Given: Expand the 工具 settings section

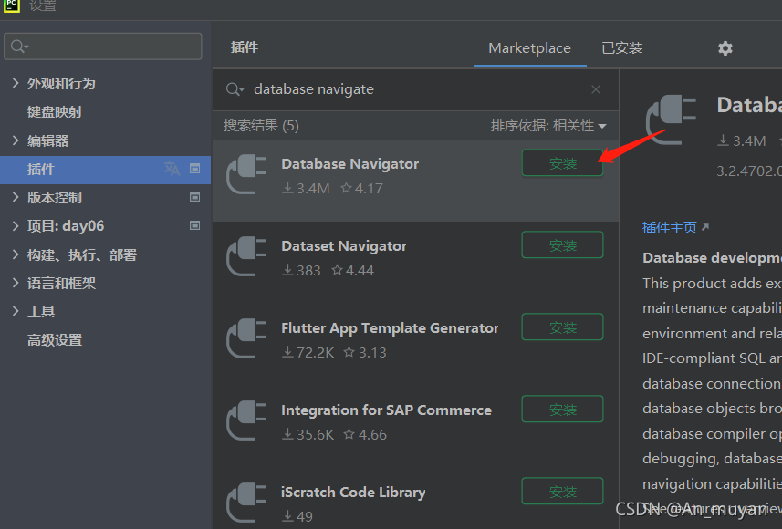Looking at the screenshot, I should coord(16,311).
